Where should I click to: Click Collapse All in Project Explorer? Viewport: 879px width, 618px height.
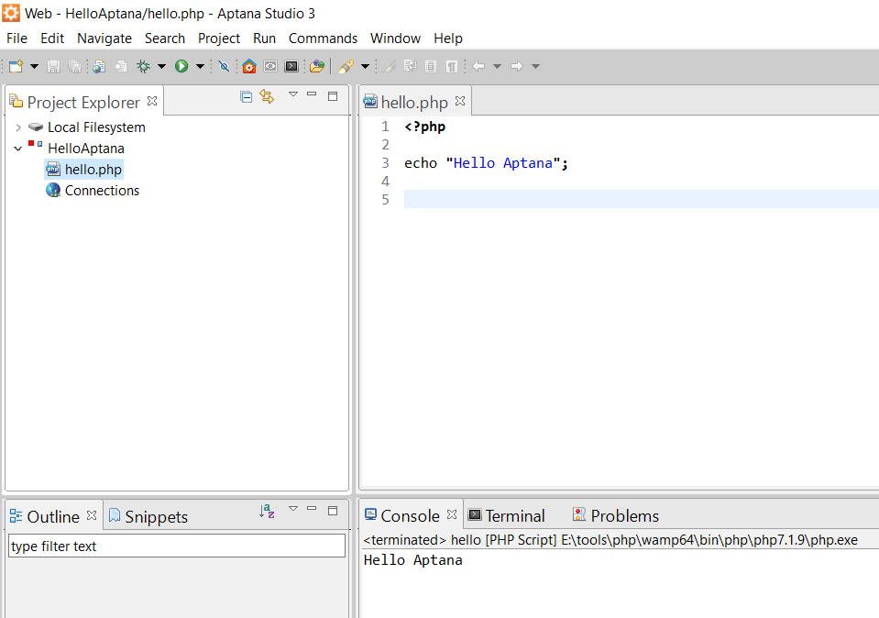coord(246,97)
